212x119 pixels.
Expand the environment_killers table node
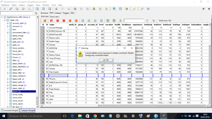coord(8,33)
